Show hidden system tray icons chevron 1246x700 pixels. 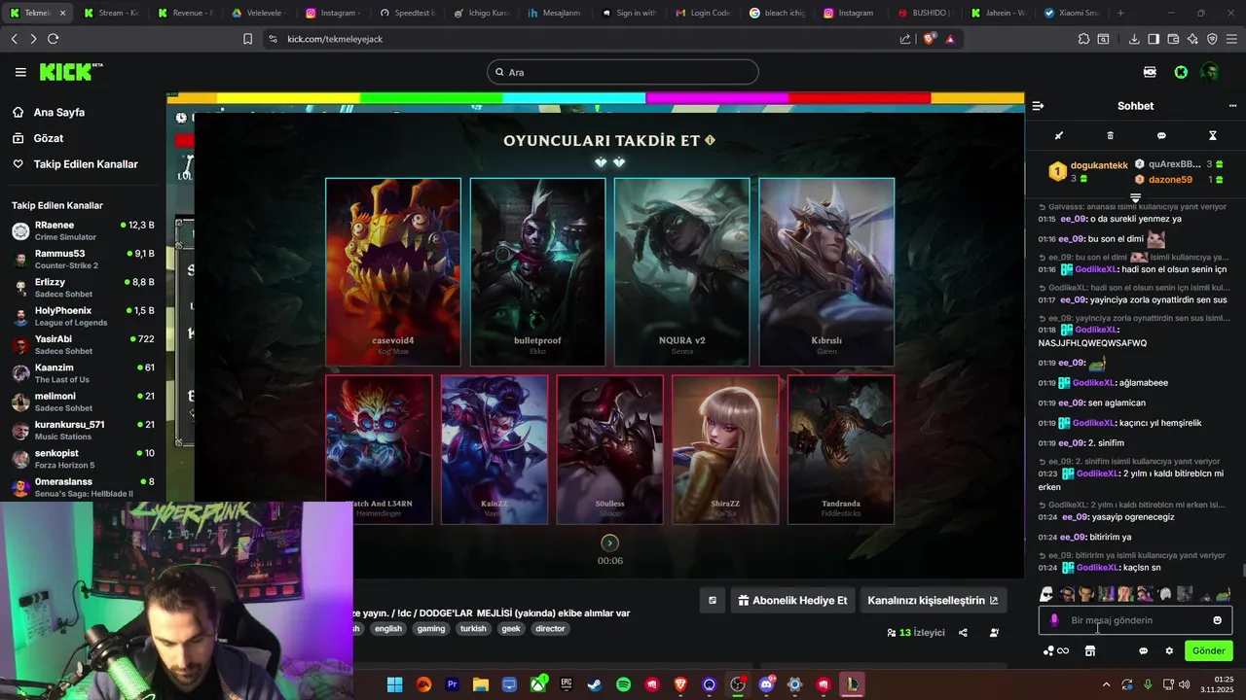(x=1106, y=684)
